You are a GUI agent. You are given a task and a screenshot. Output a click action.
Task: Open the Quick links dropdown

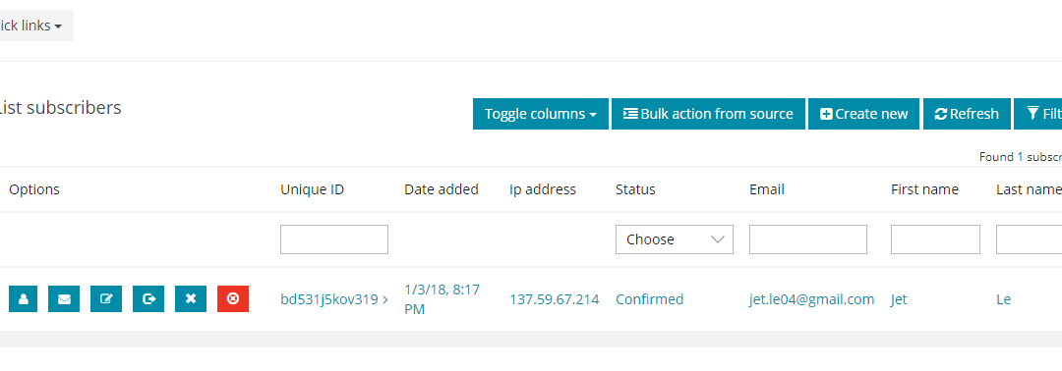click(33, 26)
